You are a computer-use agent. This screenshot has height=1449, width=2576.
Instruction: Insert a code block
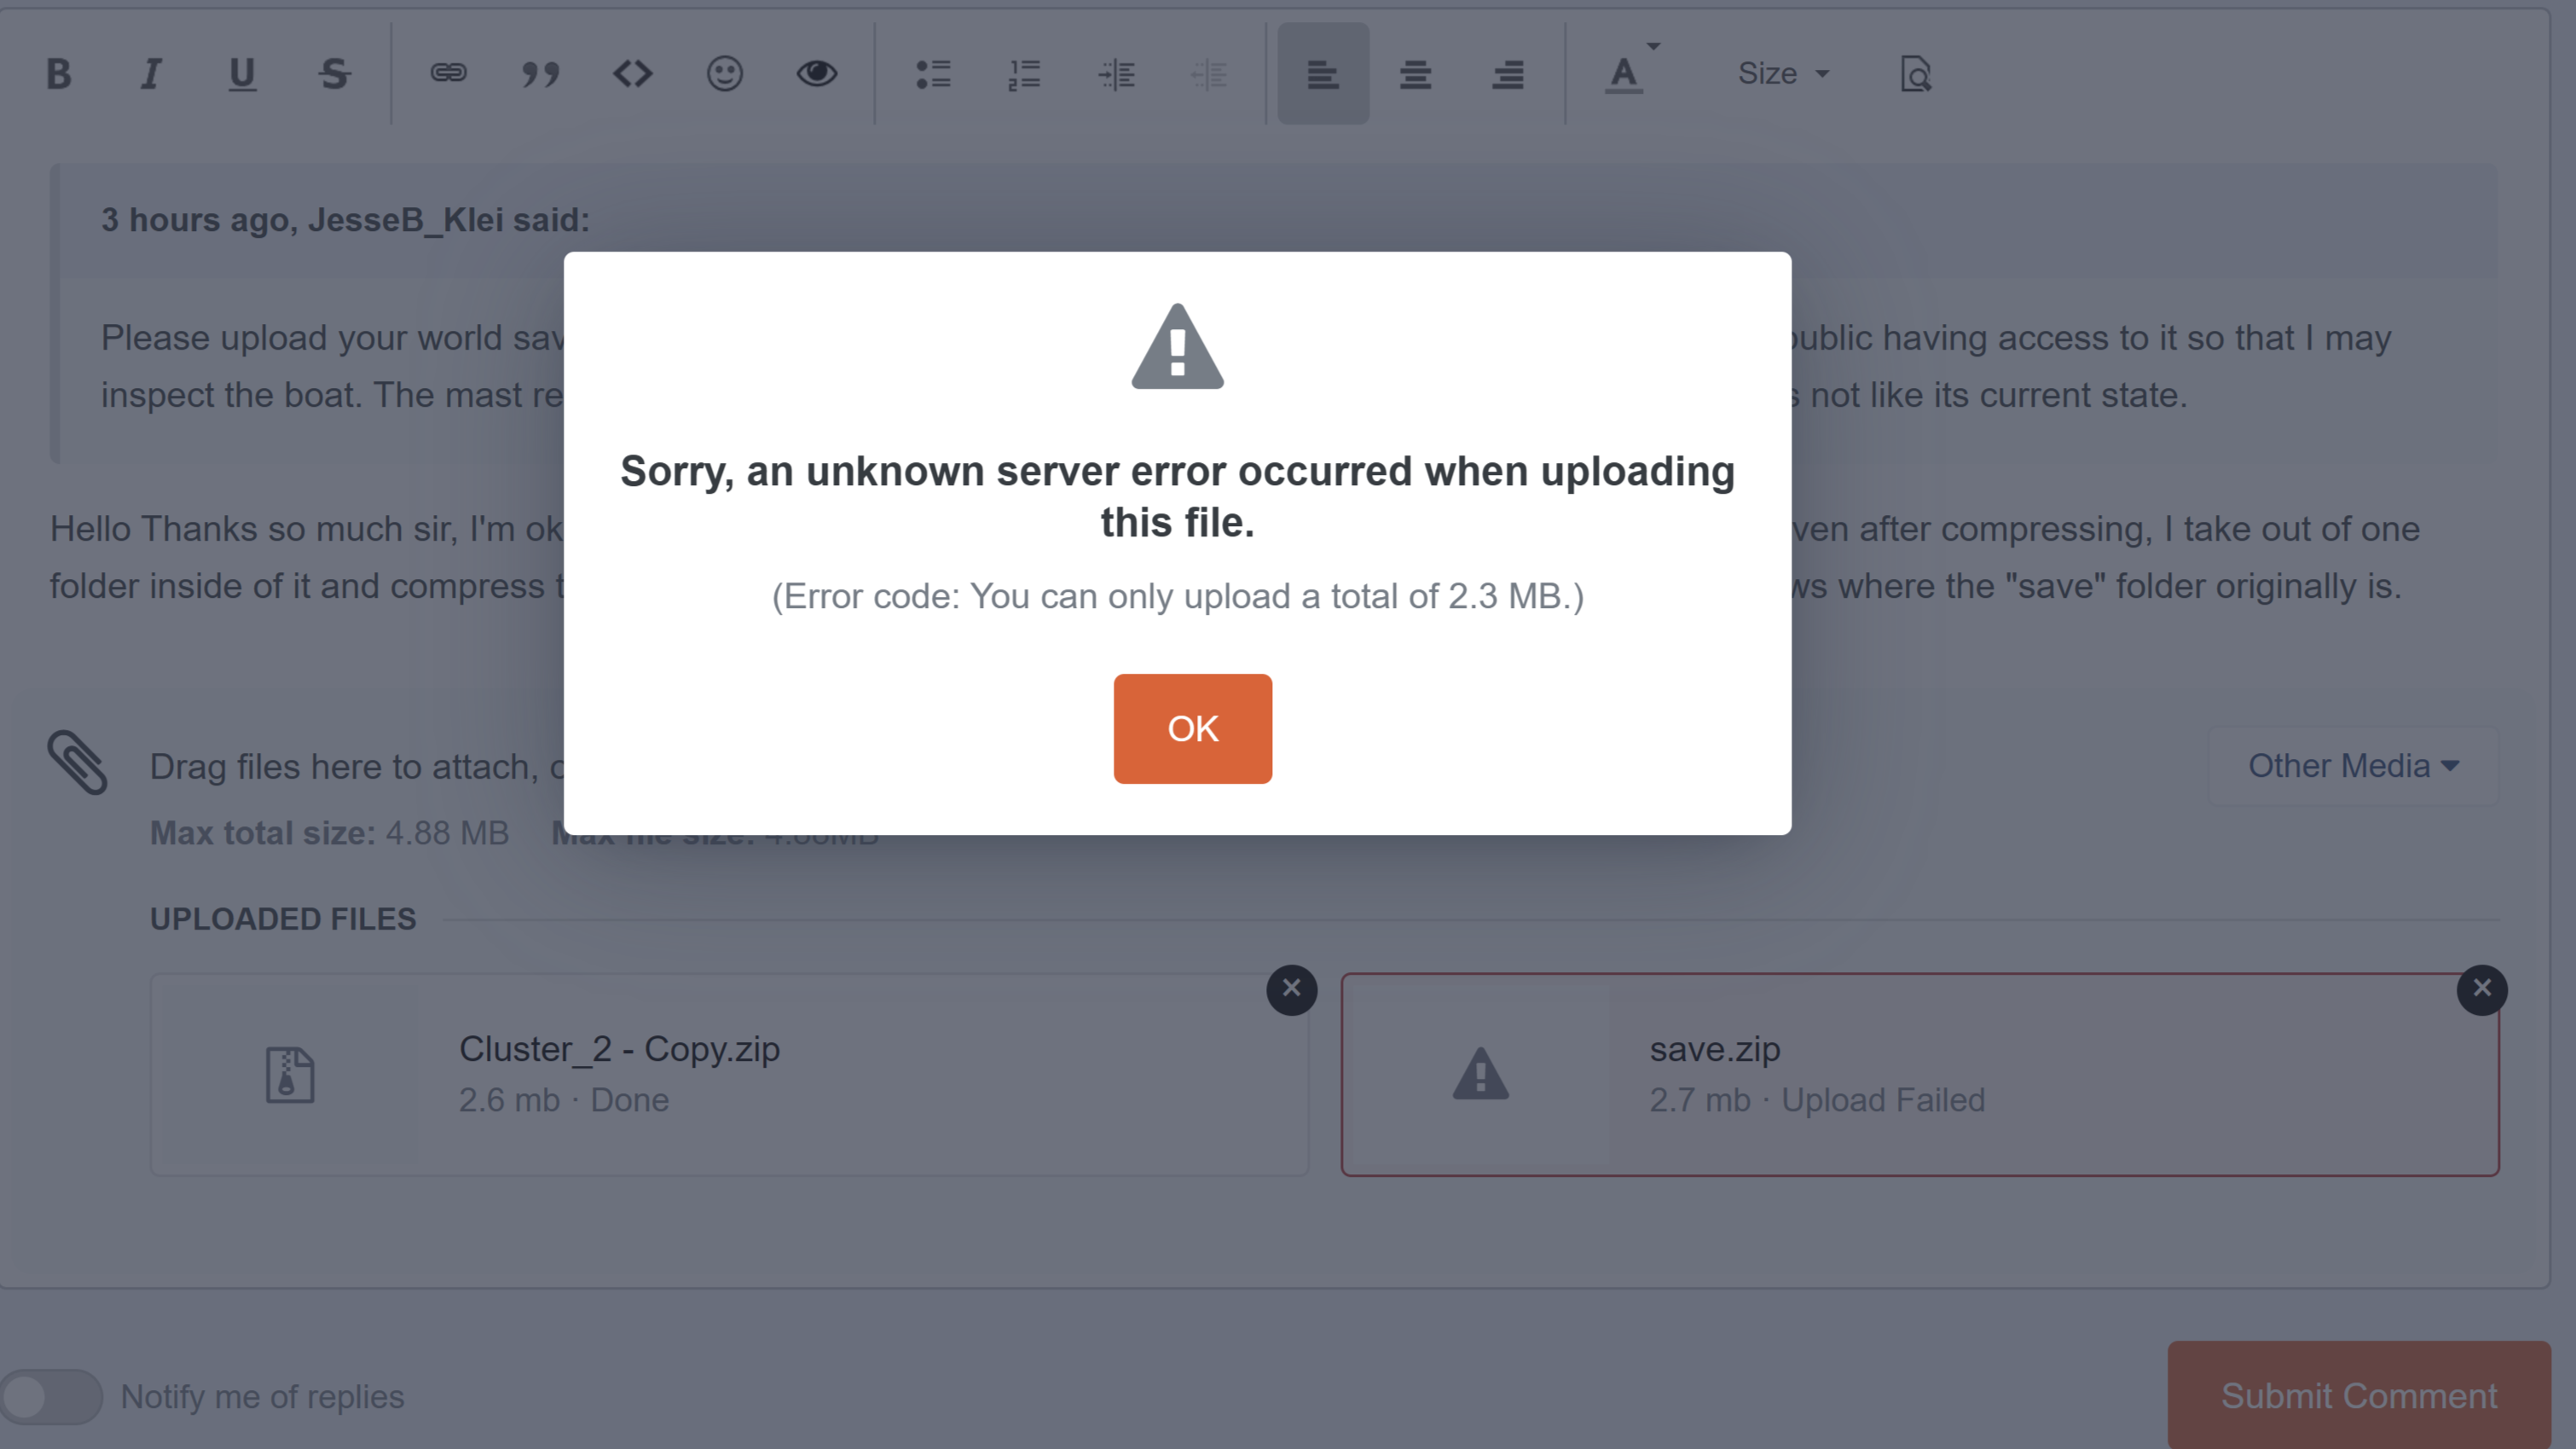tap(633, 74)
